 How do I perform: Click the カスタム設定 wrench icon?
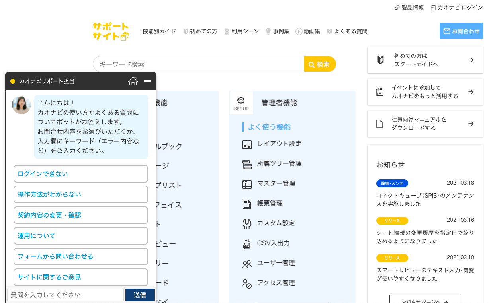[x=247, y=224]
